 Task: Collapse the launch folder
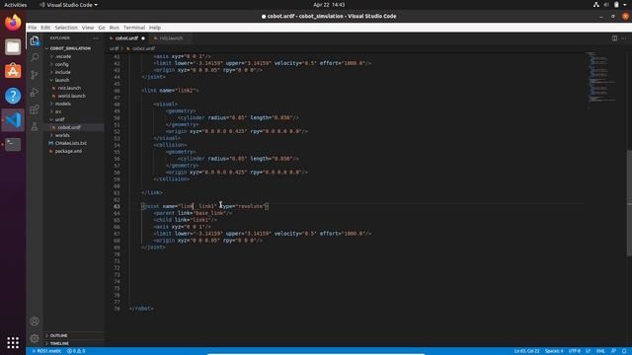tap(61, 80)
